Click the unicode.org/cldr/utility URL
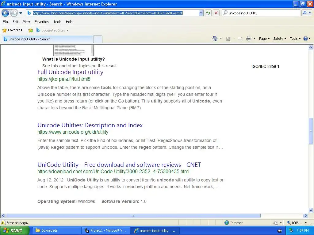This screenshot has height=235, width=314. pos(73,132)
